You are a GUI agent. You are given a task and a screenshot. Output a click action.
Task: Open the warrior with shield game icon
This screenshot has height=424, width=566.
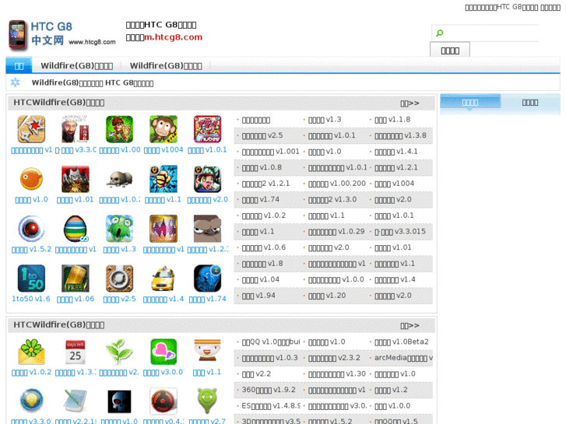[x=119, y=129]
